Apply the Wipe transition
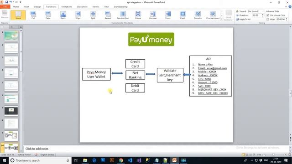 click(78, 15)
